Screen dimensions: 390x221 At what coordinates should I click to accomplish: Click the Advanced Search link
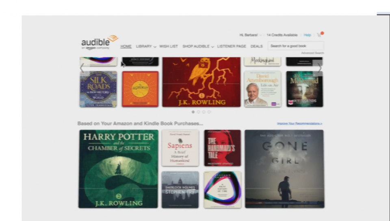[312, 53]
